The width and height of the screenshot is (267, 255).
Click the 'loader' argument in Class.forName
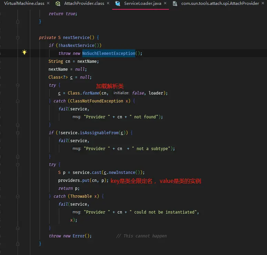coord(156,93)
